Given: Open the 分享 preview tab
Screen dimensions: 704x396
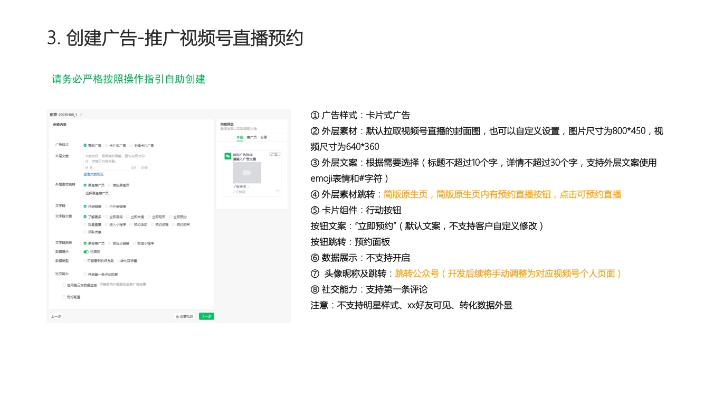Looking at the screenshot, I should pos(264,137).
